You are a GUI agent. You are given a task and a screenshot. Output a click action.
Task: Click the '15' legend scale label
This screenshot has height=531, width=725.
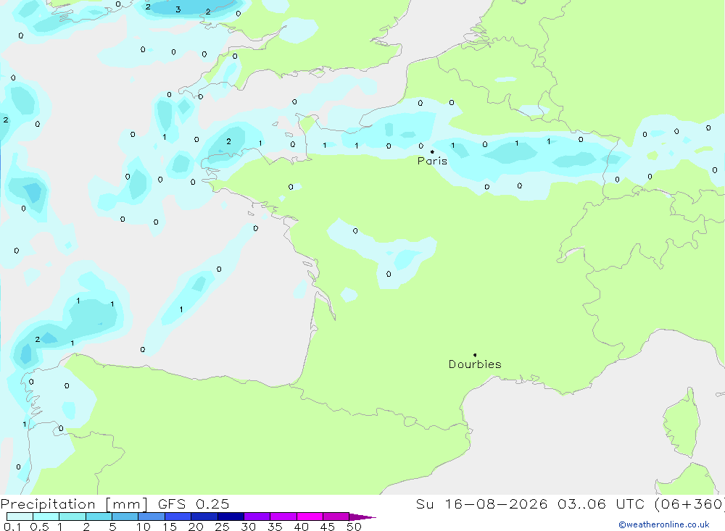tap(170, 527)
